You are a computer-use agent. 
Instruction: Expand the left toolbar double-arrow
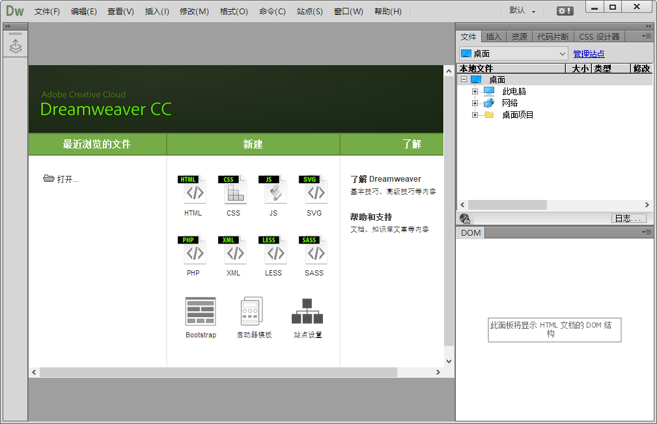pos(8,26)
